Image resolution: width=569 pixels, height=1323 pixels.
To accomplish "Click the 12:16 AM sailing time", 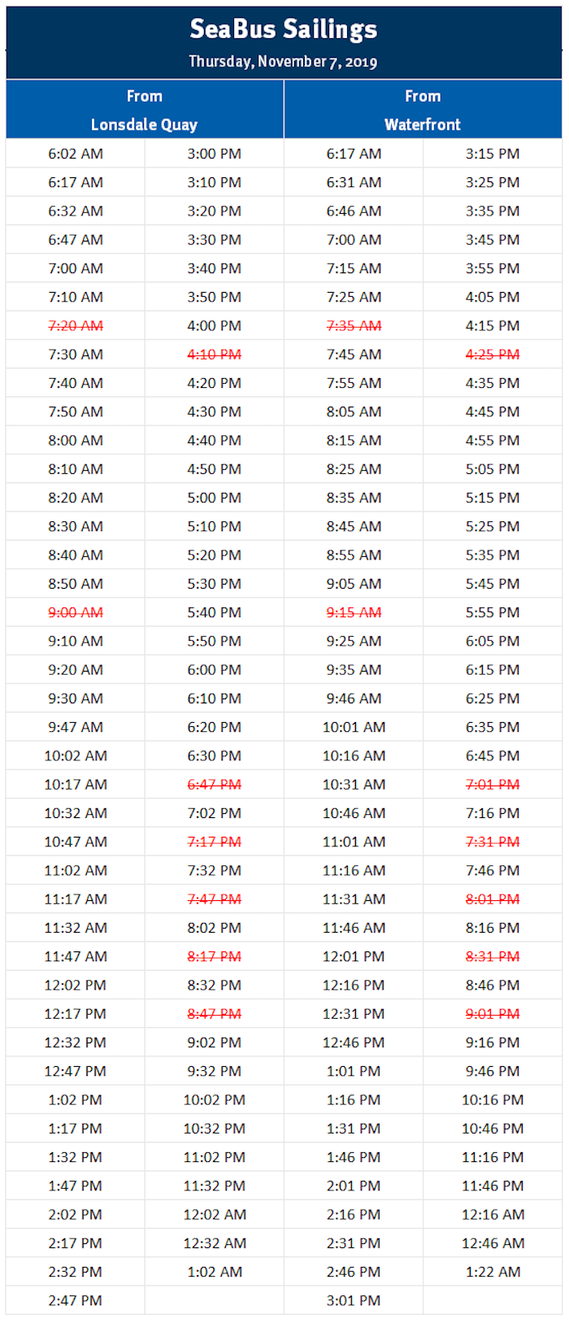I will pos(493,1214).
